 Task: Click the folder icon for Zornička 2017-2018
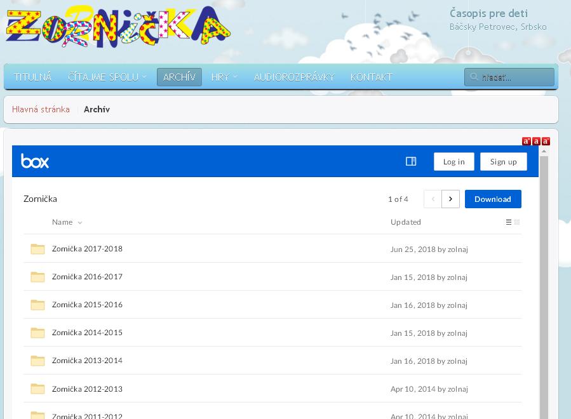(x=37, y=249)
